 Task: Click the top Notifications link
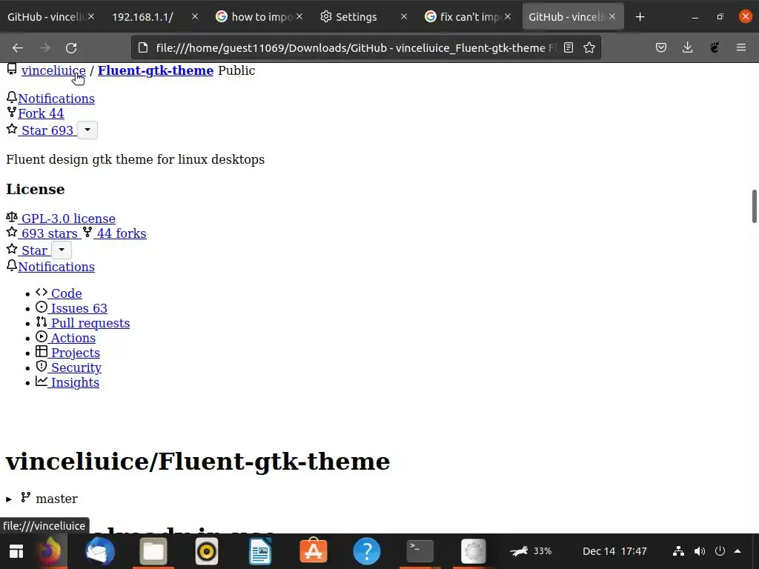coord(56,99)
